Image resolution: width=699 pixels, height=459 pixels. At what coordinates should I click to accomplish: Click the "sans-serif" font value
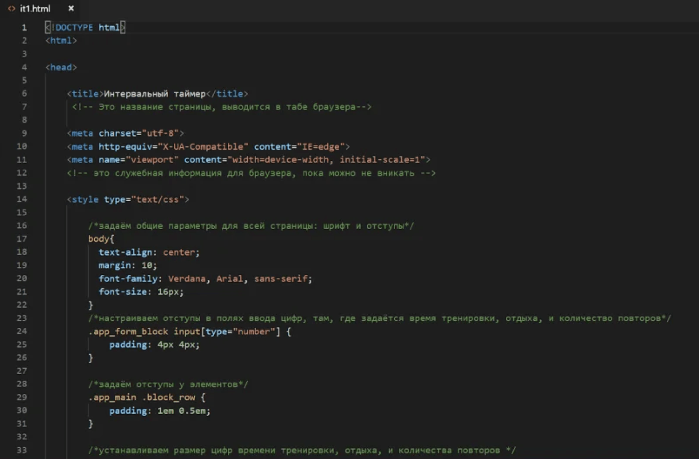tap(280, 278)
